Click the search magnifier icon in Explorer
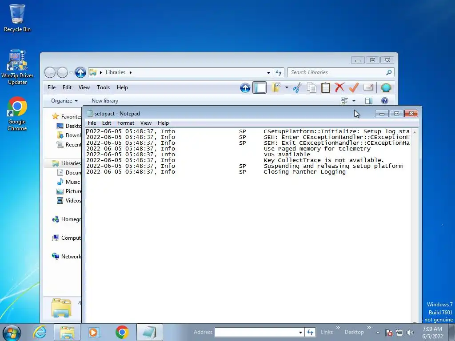 [x=389, y=72]
